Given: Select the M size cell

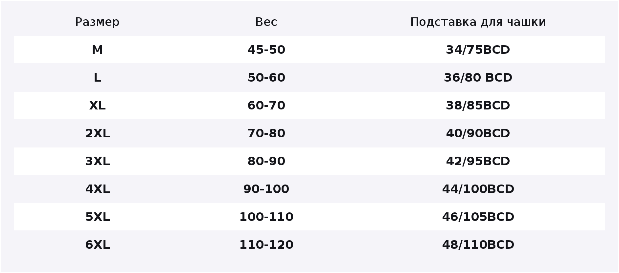Looking at the screenshot, I should click(x=97, y=50).
